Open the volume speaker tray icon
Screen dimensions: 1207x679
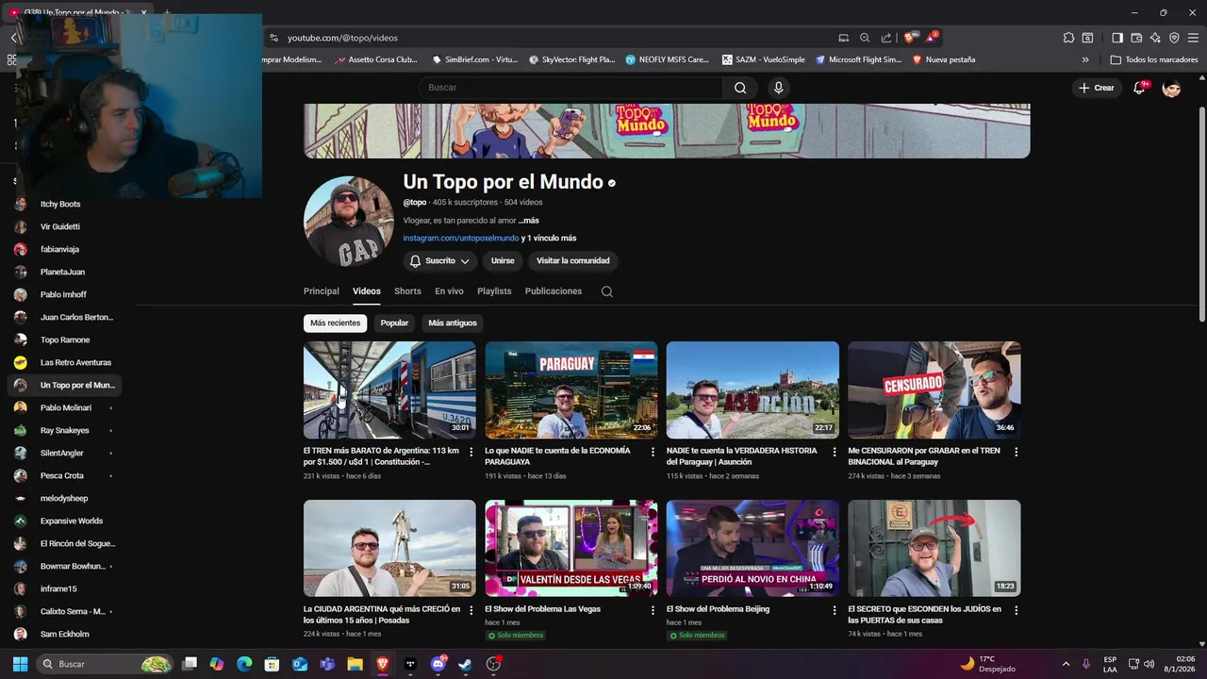point(1149,664)
